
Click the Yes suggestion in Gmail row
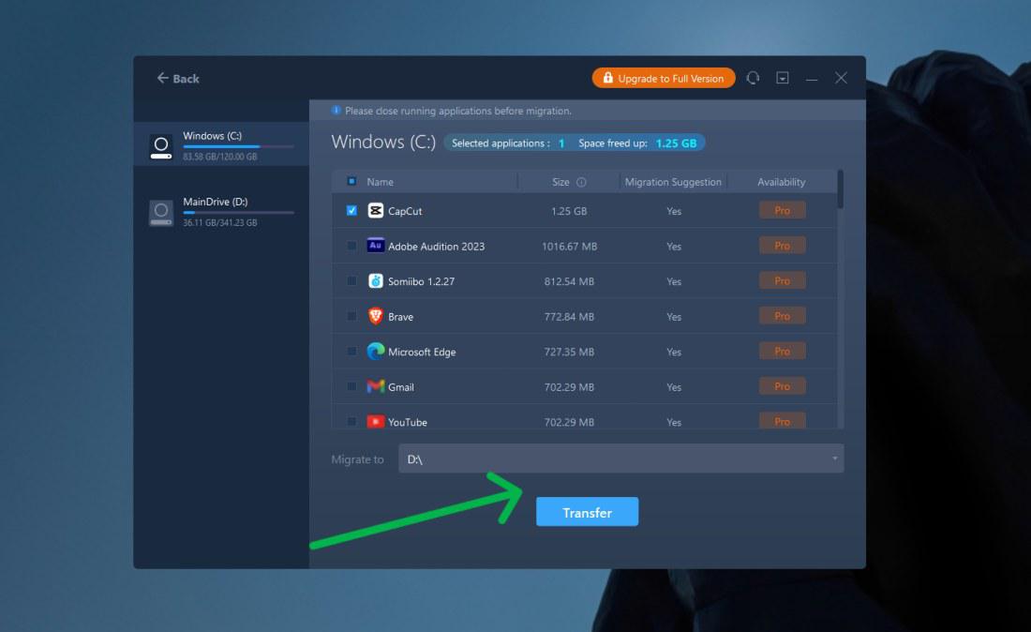[x=674, y=387]
